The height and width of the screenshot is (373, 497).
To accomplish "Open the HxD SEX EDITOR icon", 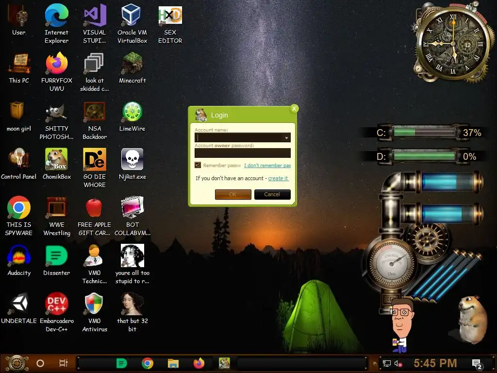I will tap(170, 24).
